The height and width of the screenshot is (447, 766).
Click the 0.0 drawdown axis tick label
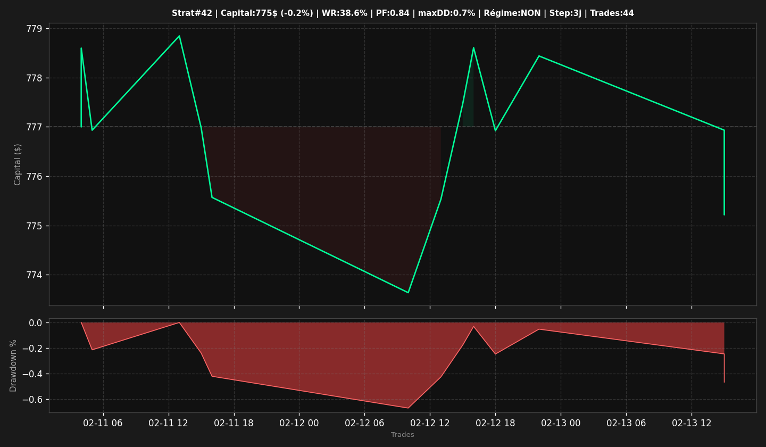click(x=36, y=323)
